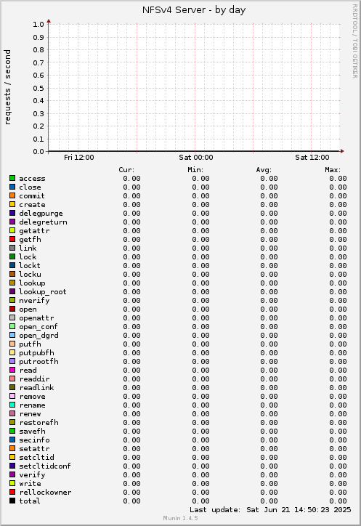The width and height of the screenshot is (361, 526).
Task: Click the setcltidconf legend label
Action: [45, 466]
